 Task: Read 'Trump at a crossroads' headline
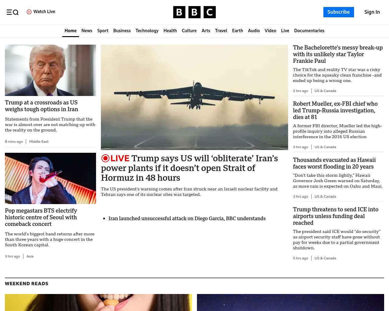coord(41,106)
